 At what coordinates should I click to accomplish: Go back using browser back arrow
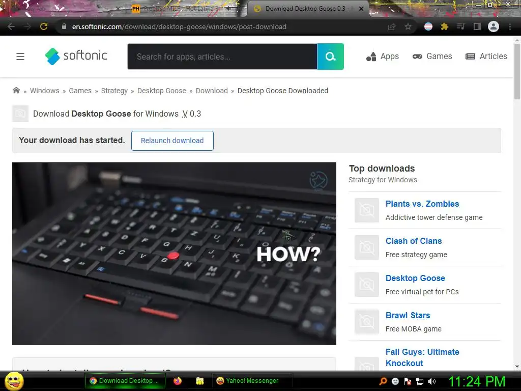point(11,26)
